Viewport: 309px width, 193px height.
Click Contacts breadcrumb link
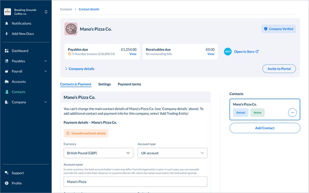pos(66,9)
